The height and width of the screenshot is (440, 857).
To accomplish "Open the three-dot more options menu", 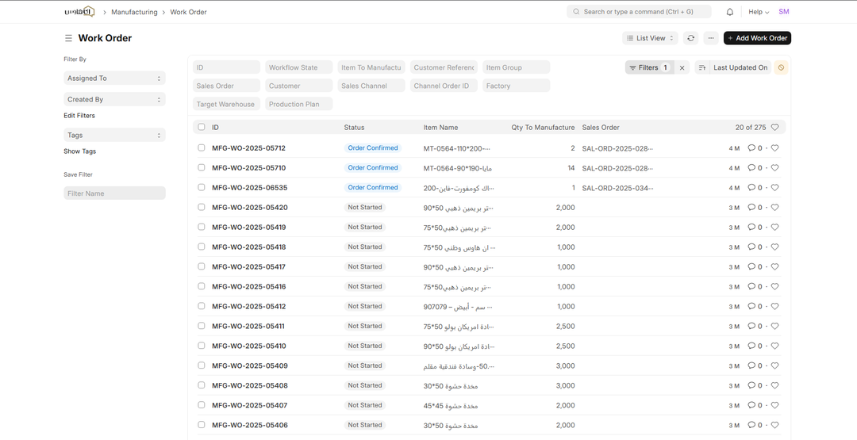I will click(x=711, y=38).
